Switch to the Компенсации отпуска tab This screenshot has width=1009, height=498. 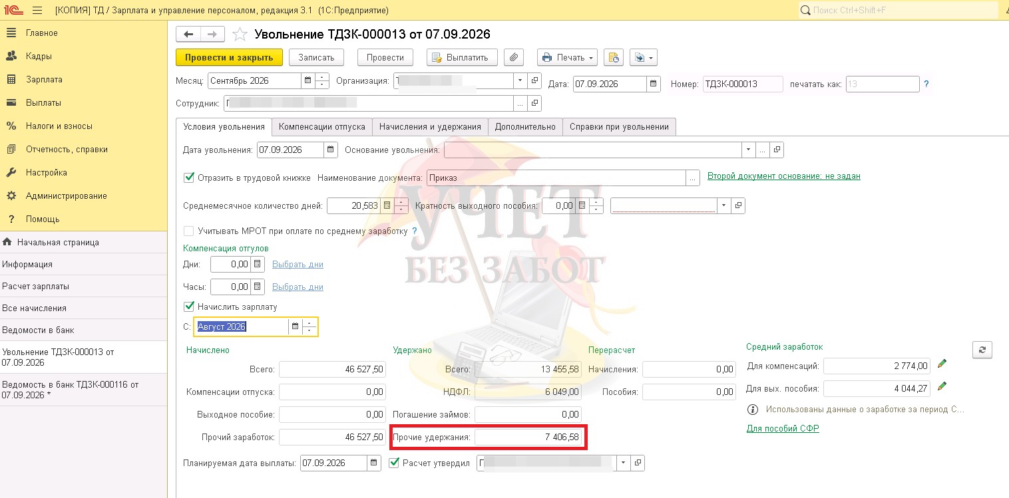322,126
